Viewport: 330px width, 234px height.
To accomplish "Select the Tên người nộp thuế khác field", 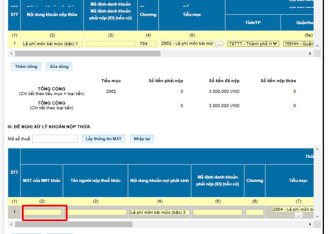I will coord(97,212).
